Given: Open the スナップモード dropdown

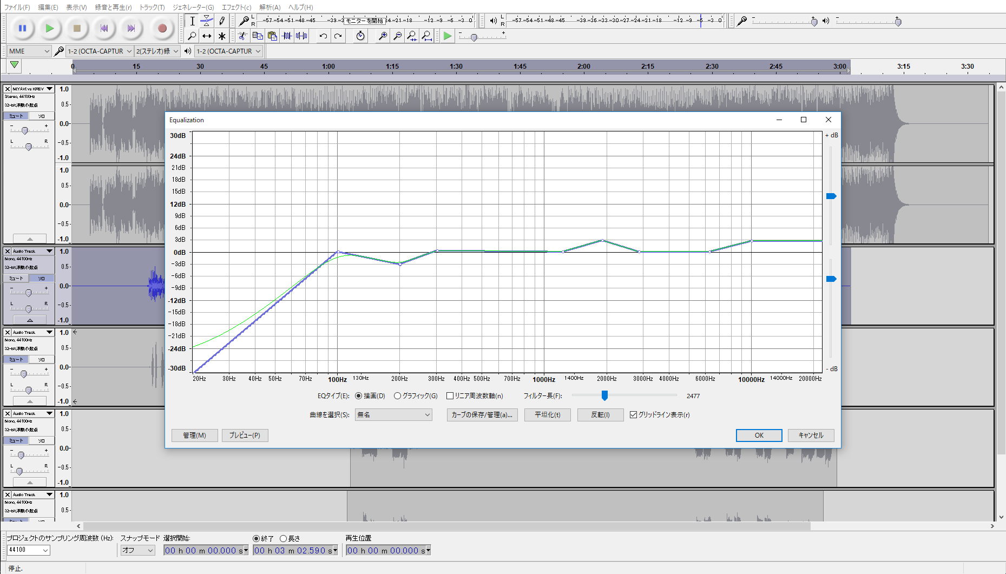Looking at the screenshot, I should click(137, 550).
